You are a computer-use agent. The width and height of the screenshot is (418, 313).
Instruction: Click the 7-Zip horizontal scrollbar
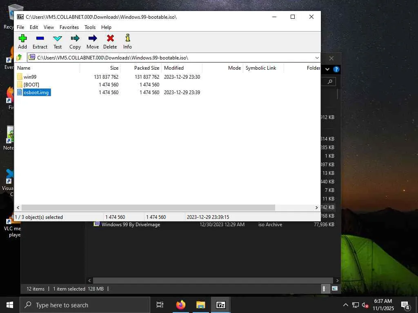click(148, 207)
